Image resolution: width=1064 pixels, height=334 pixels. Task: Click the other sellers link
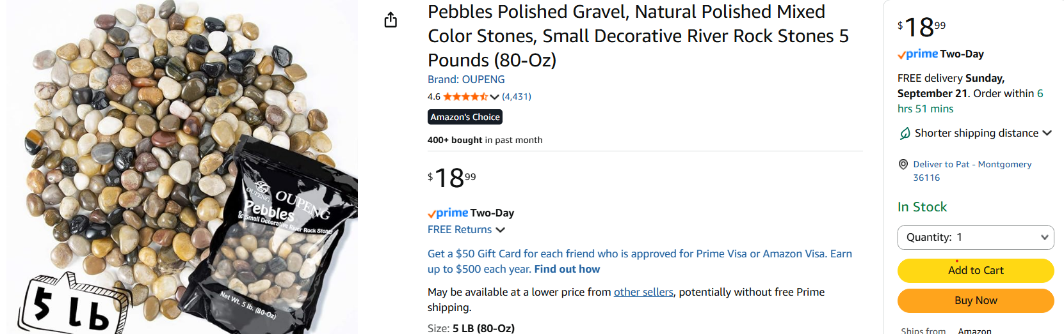643,292
